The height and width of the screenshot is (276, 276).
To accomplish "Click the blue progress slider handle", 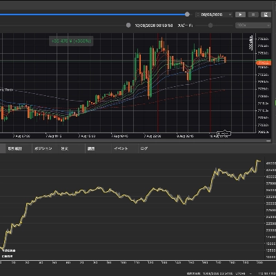I will coord(187,14).
